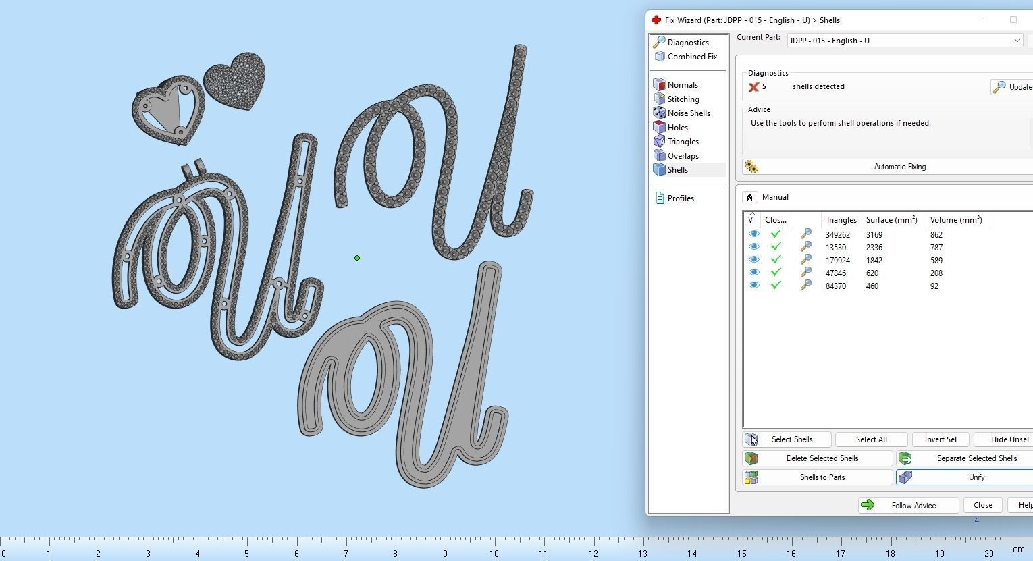Click the volume value 208

pos(936,273)
